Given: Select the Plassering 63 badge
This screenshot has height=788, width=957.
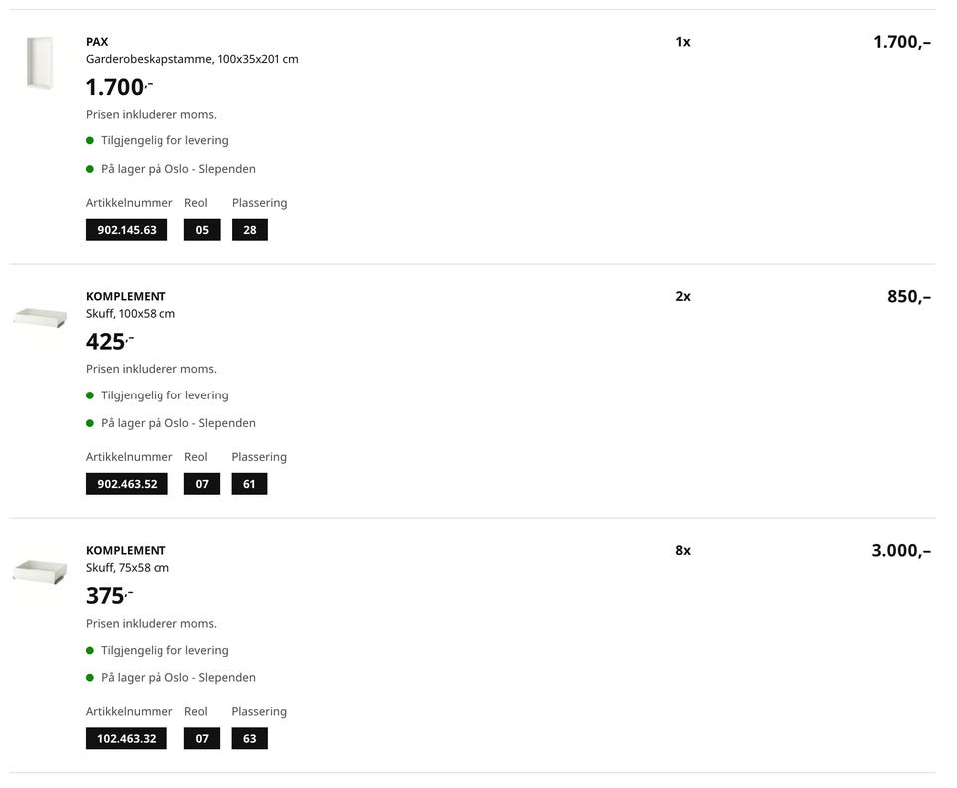Looking at the screenshot, I should point(249,739).
